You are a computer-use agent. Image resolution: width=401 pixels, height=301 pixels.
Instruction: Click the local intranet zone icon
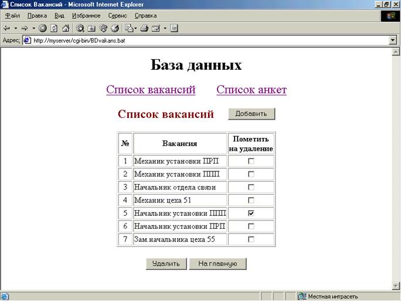pos(302,296)
